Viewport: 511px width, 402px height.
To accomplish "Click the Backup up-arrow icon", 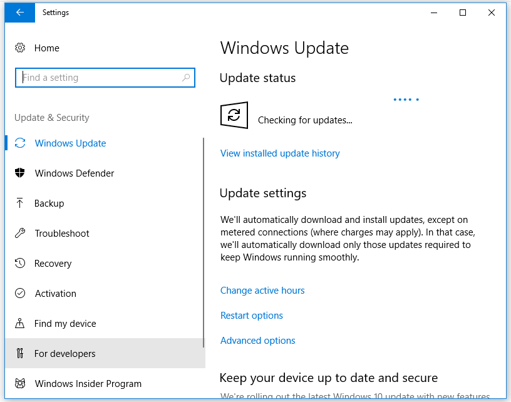I will [x=19, y=203].
